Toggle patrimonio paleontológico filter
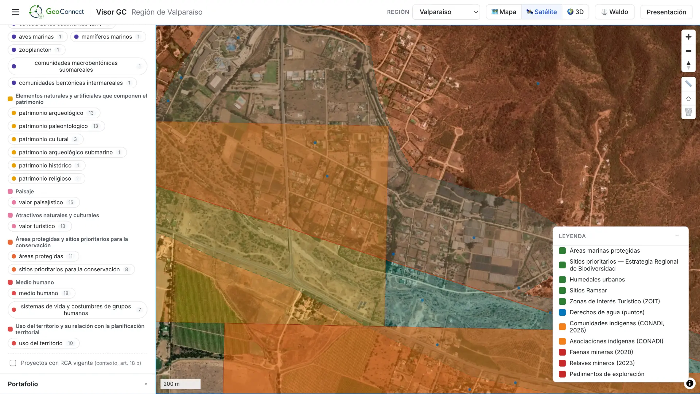Viewport: 700px width, 394px height. 56,126
